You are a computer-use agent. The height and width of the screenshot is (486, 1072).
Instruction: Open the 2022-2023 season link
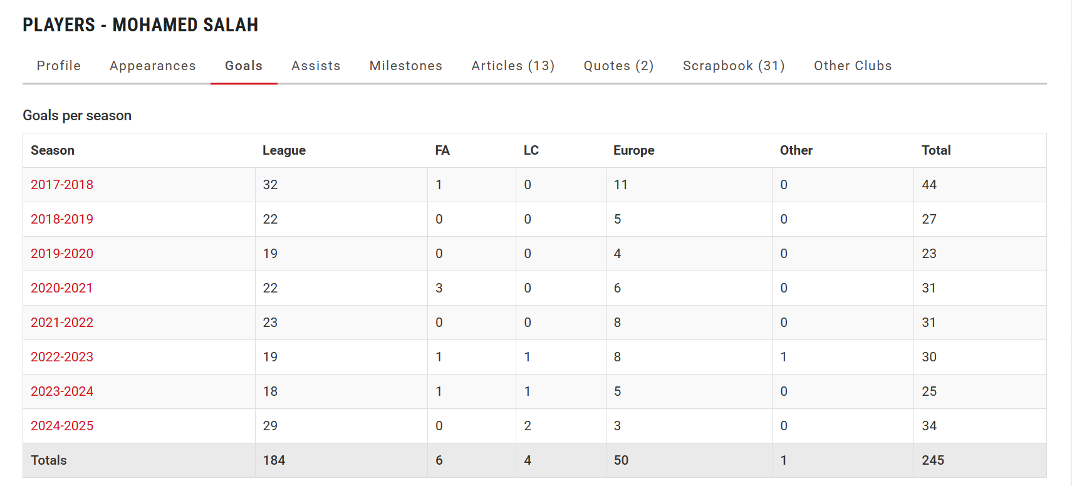62,357
